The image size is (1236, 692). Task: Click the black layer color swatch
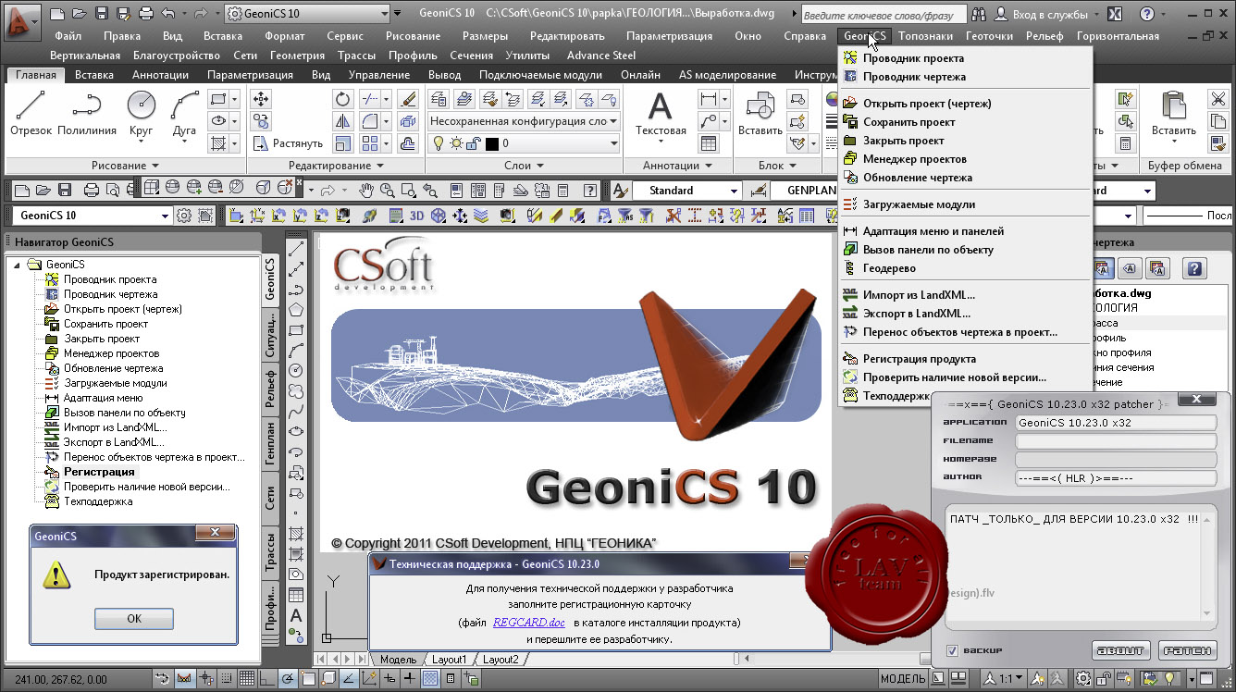click(491, 143)
